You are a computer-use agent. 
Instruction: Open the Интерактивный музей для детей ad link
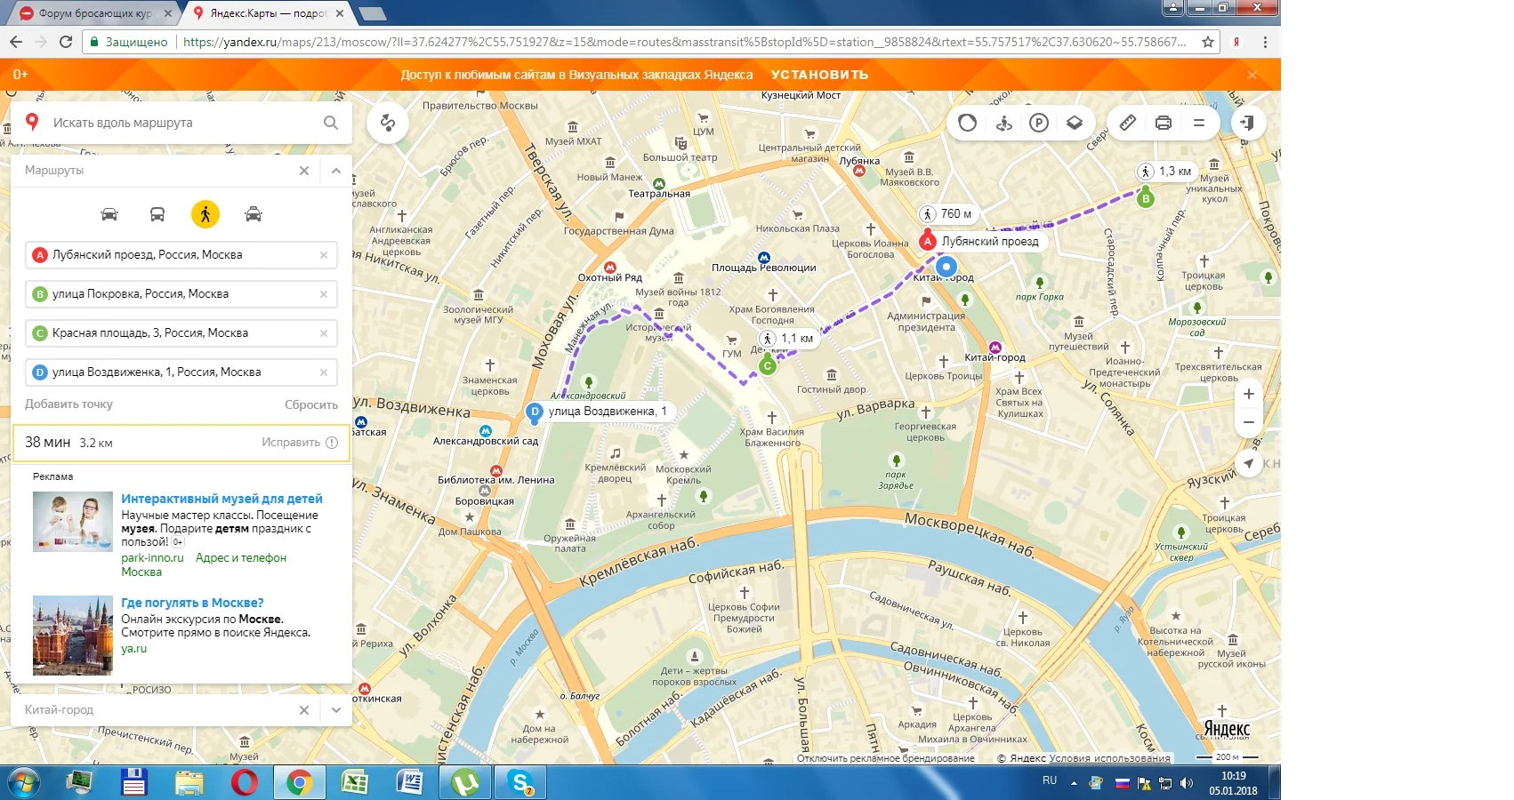(221, 499)
